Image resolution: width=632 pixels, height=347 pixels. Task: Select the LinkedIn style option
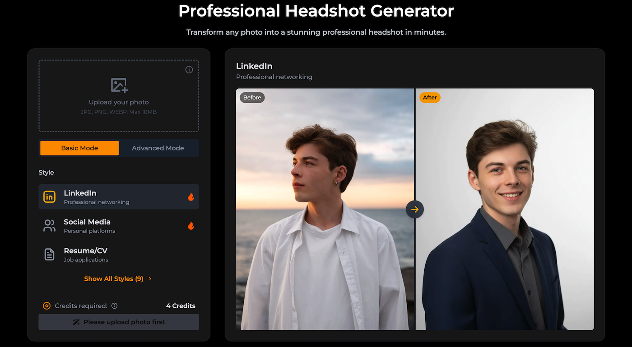point(119,197)
